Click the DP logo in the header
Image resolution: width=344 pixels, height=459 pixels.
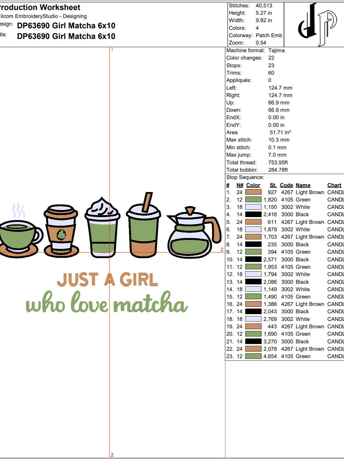pyautogui.click(x=317, y=24)
